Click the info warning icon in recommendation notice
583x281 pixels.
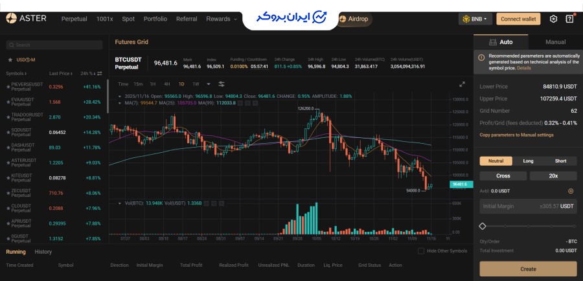coord(481,57)
